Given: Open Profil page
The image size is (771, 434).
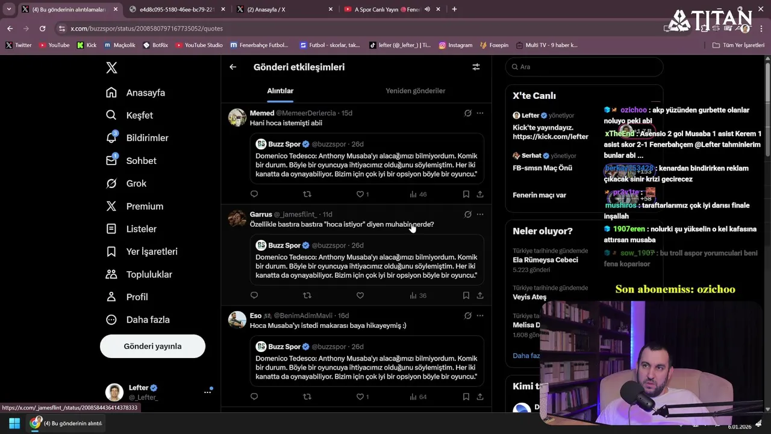Looking at the screenshot, I should point(127,297).
